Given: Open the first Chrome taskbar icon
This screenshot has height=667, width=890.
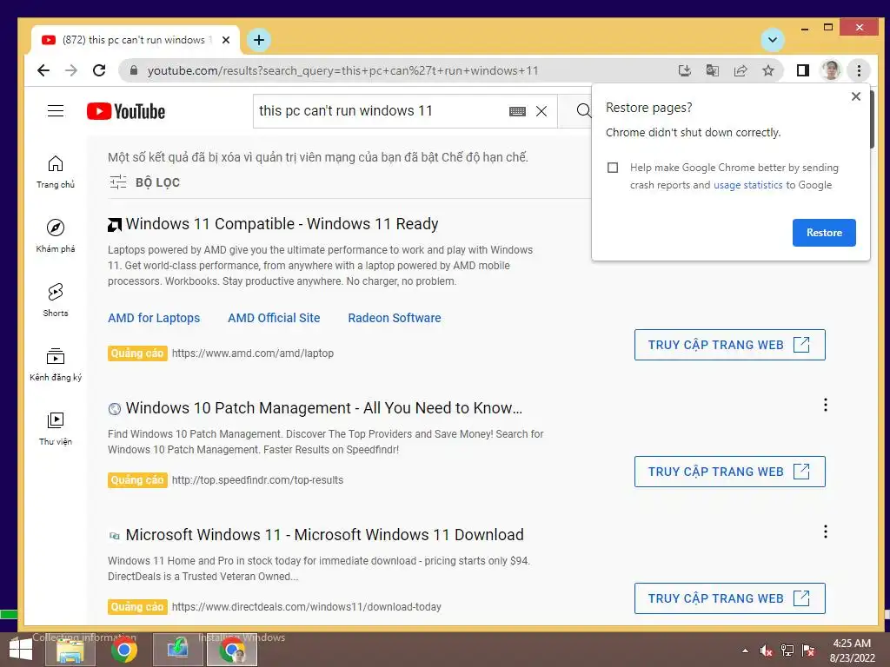Looking at the screenshot, I should pos(123,650).
